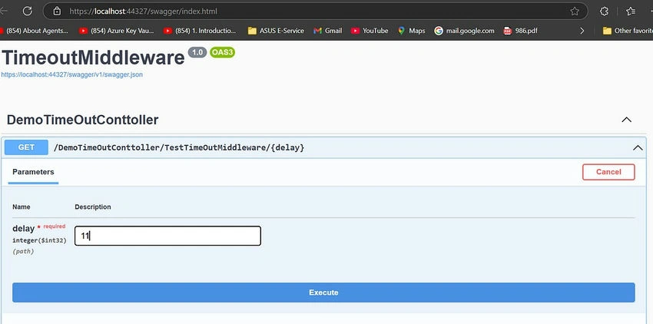The height and width of the screenshot is (324, 653).
Task: Collapse the DemoTimeOutConttoller section arrow
Action: (x=626, y=120)
